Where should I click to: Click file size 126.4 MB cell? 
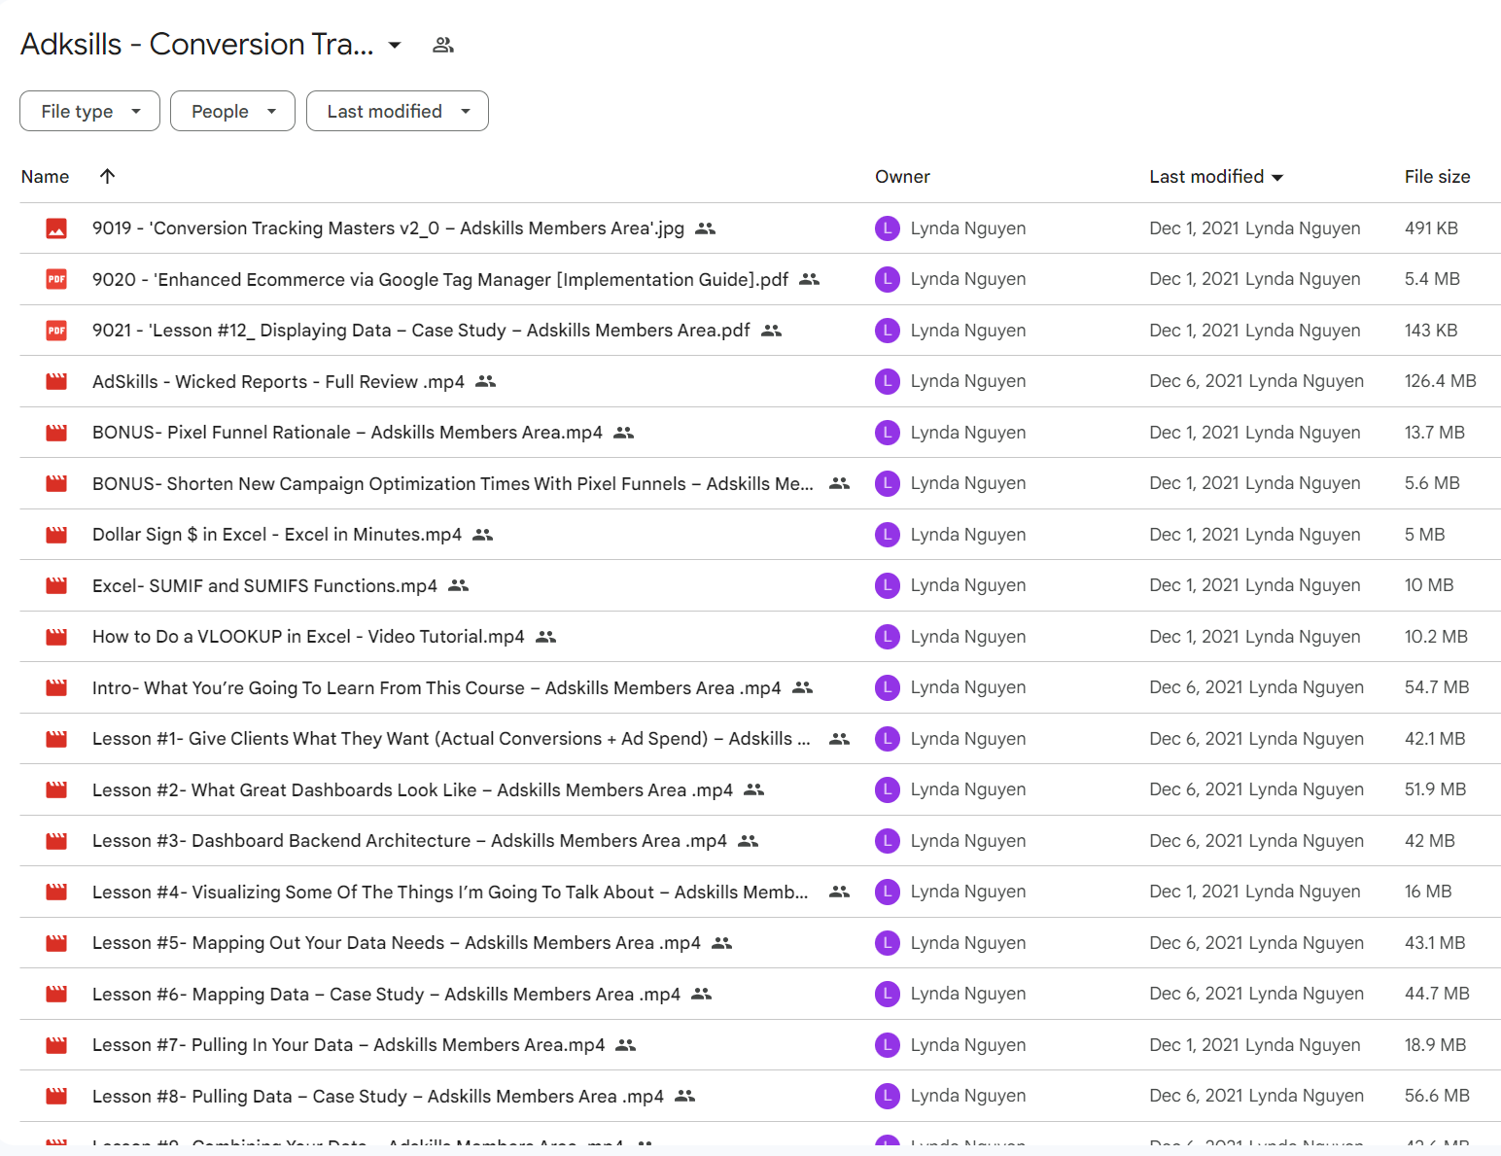point(1440,381)
